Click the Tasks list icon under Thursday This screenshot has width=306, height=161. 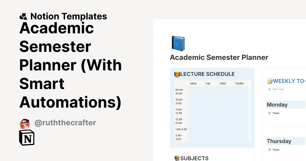pos(269,149)
